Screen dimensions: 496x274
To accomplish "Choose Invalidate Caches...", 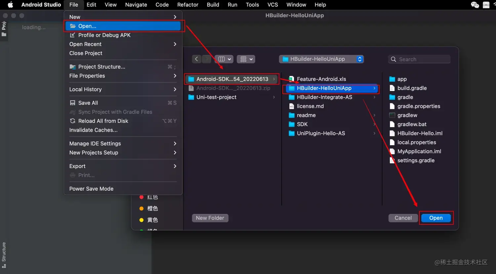I will 123,130.
